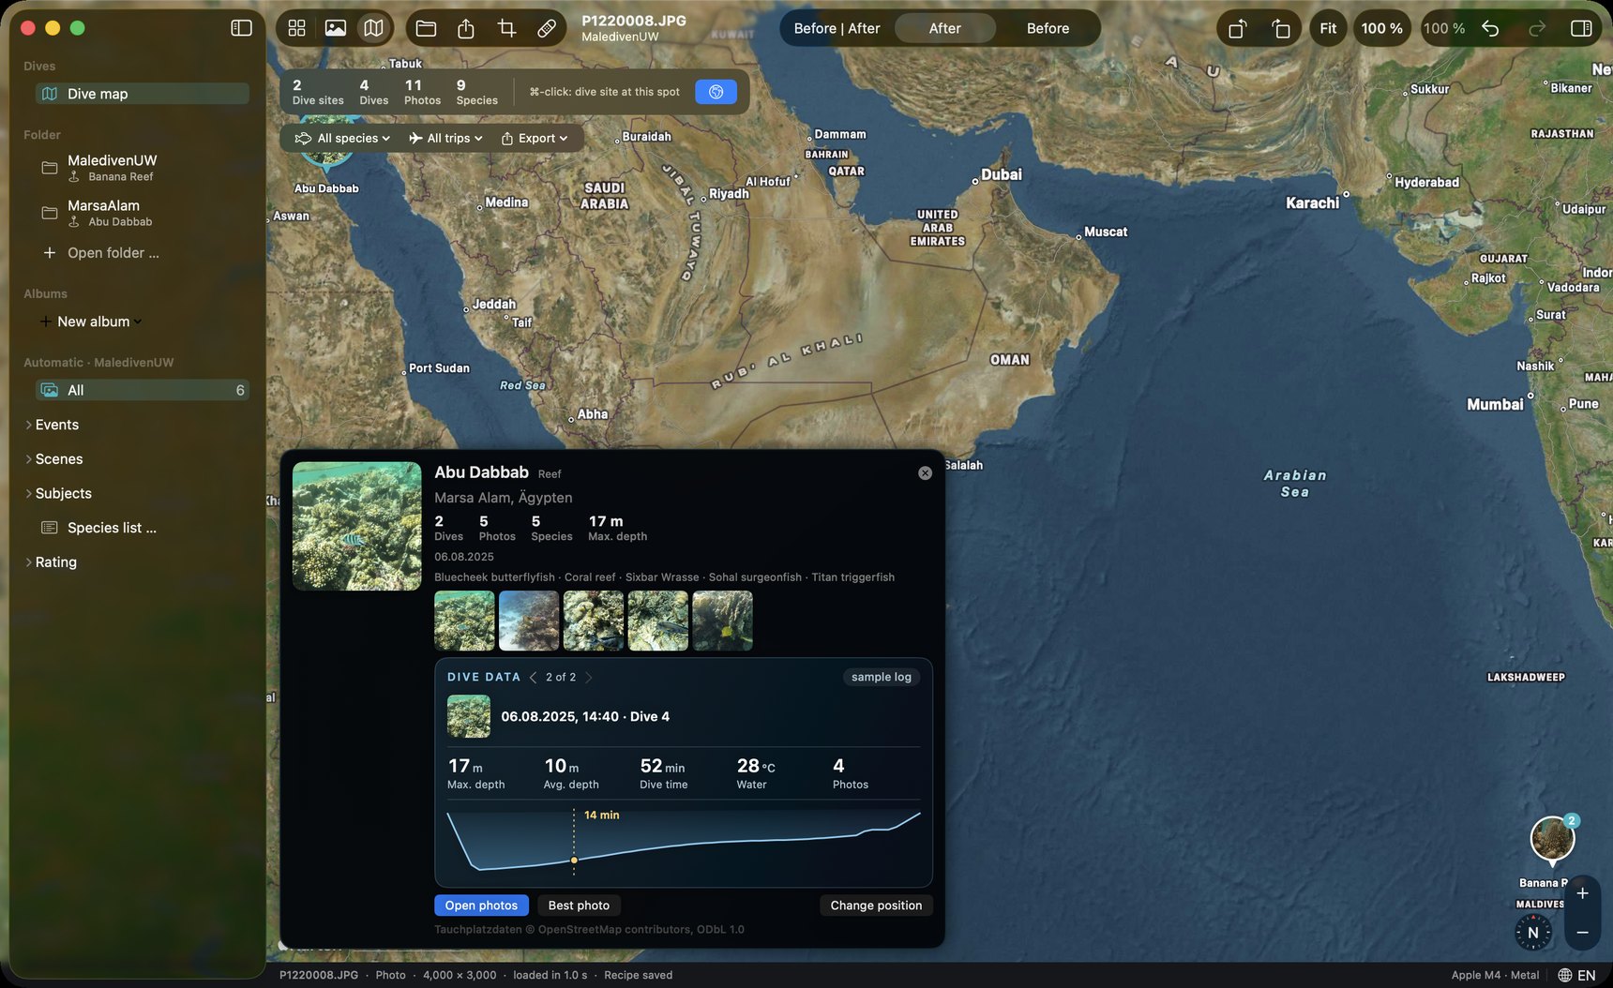Viewport: 1613px width, 988px height.
Task: Switch to the grid overview icon
Action: 296,28
